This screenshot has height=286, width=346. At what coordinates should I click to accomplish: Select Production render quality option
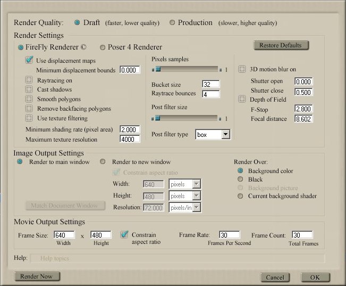coord(172,23)
